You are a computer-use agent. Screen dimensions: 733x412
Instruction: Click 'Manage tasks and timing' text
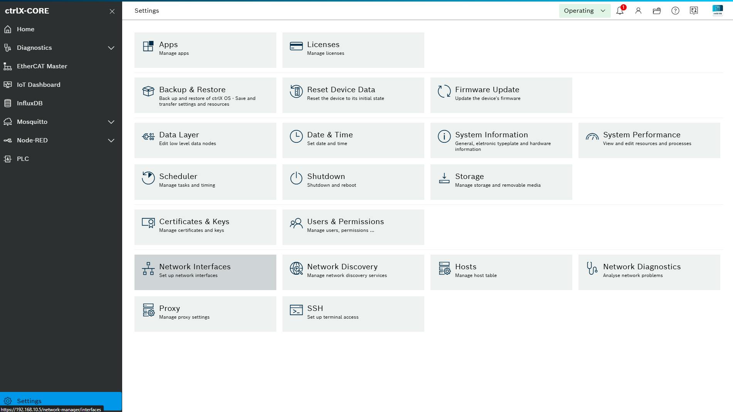pyautogui.click(x=187, y=185)
